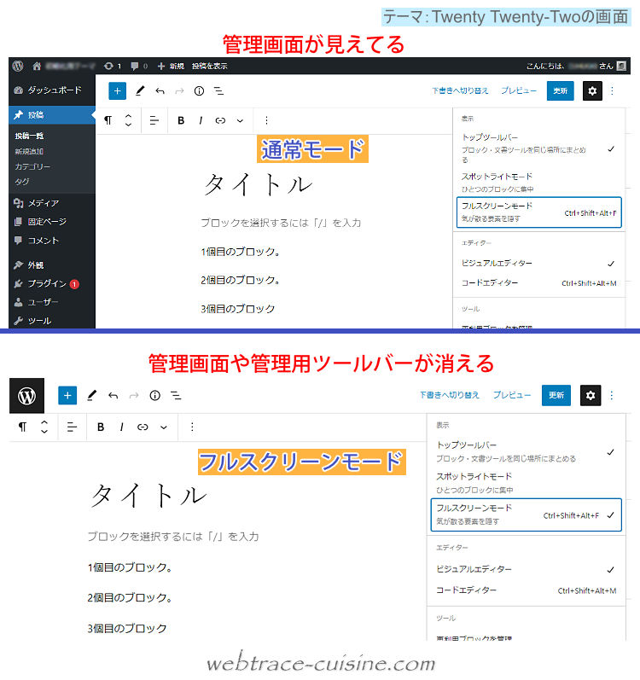Image resolution: width=640 pixels, height=680 pixels.
Task: Click undo in the fullscreen editor
Action: (113, 396)
